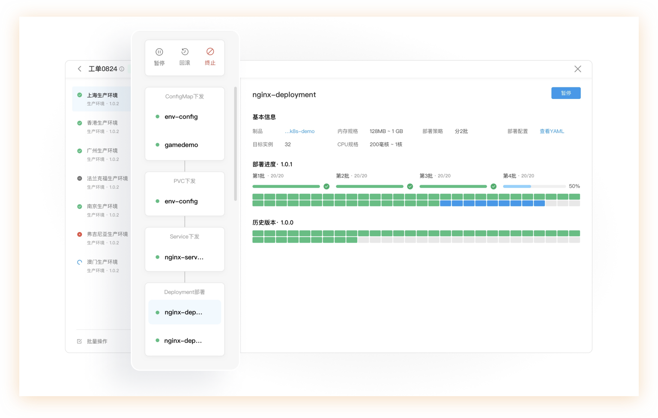
Task: Click paused status icon of 法兰克福生产环境
Action: 80,179
